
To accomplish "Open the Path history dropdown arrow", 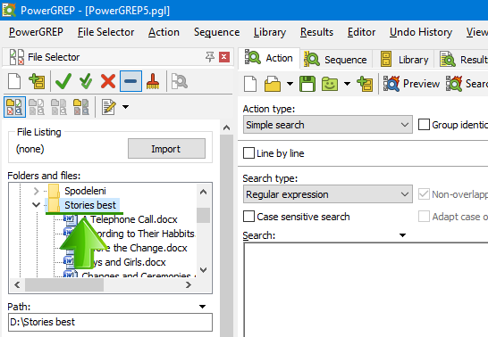I will click(202, 307).
